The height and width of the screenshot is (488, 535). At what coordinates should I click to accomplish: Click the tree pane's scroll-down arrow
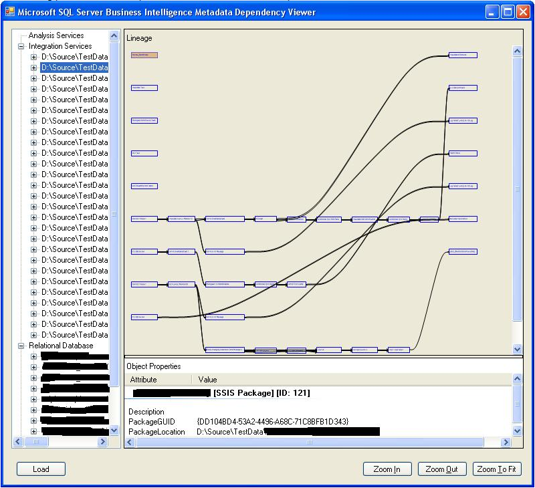tap(114, 431)
